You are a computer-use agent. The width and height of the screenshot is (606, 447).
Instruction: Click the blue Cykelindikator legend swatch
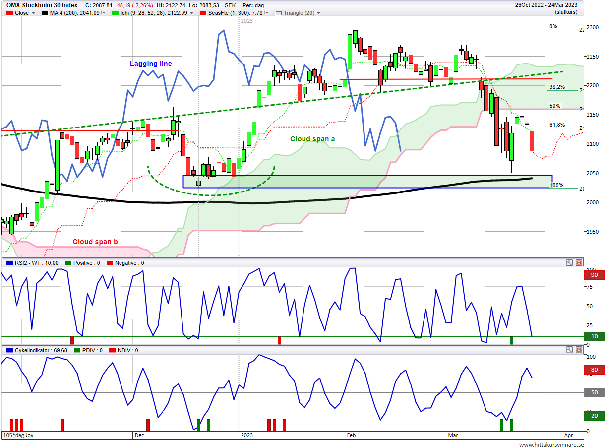coord(9,350)
